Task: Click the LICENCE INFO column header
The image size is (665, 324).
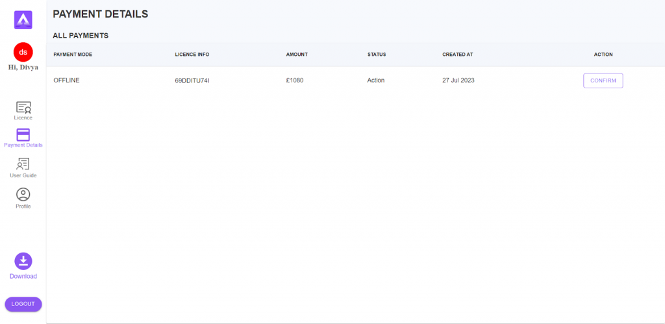Action: coord(192,55)
